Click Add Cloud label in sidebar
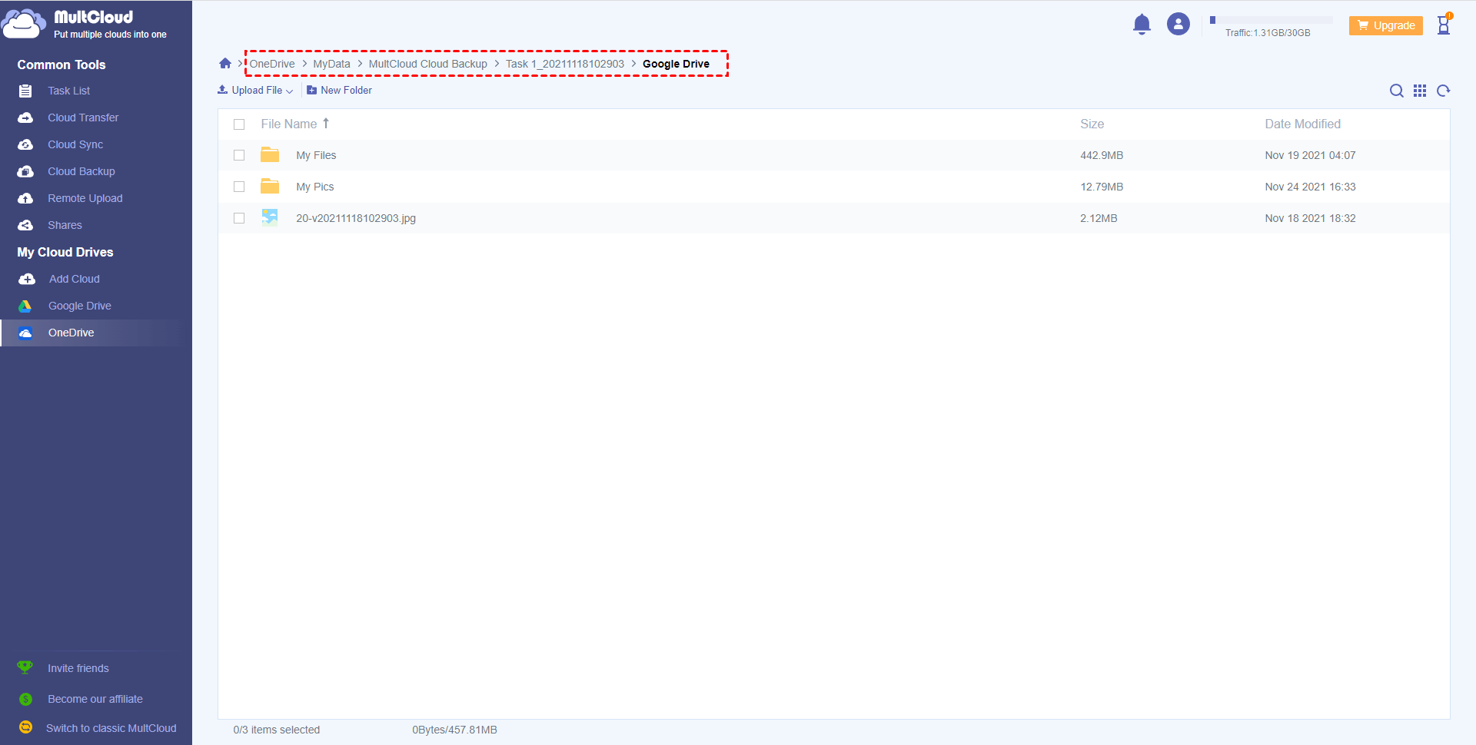The image size is (1476, 745). [x=75, y=279]
